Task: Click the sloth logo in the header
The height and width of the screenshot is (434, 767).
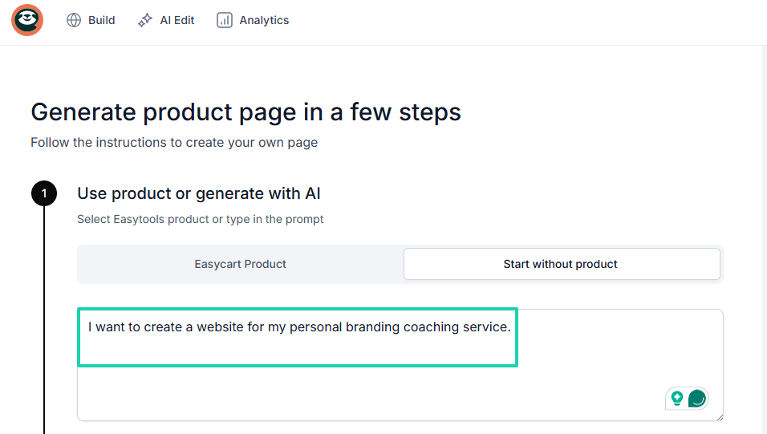Action: 27,20
